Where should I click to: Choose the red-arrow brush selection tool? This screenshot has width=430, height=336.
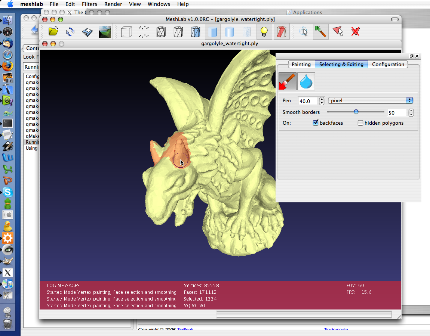(x=288, y=81)
